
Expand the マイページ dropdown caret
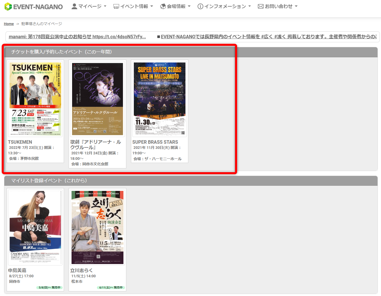tap(105, 6)
